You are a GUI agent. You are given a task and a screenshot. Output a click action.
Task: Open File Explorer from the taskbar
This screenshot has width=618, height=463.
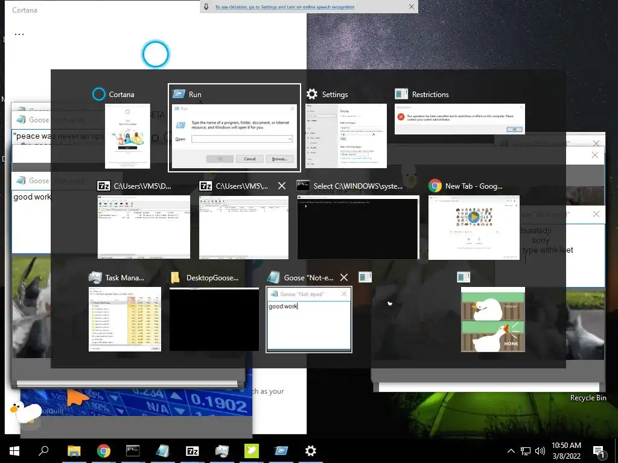click(74, 451)
